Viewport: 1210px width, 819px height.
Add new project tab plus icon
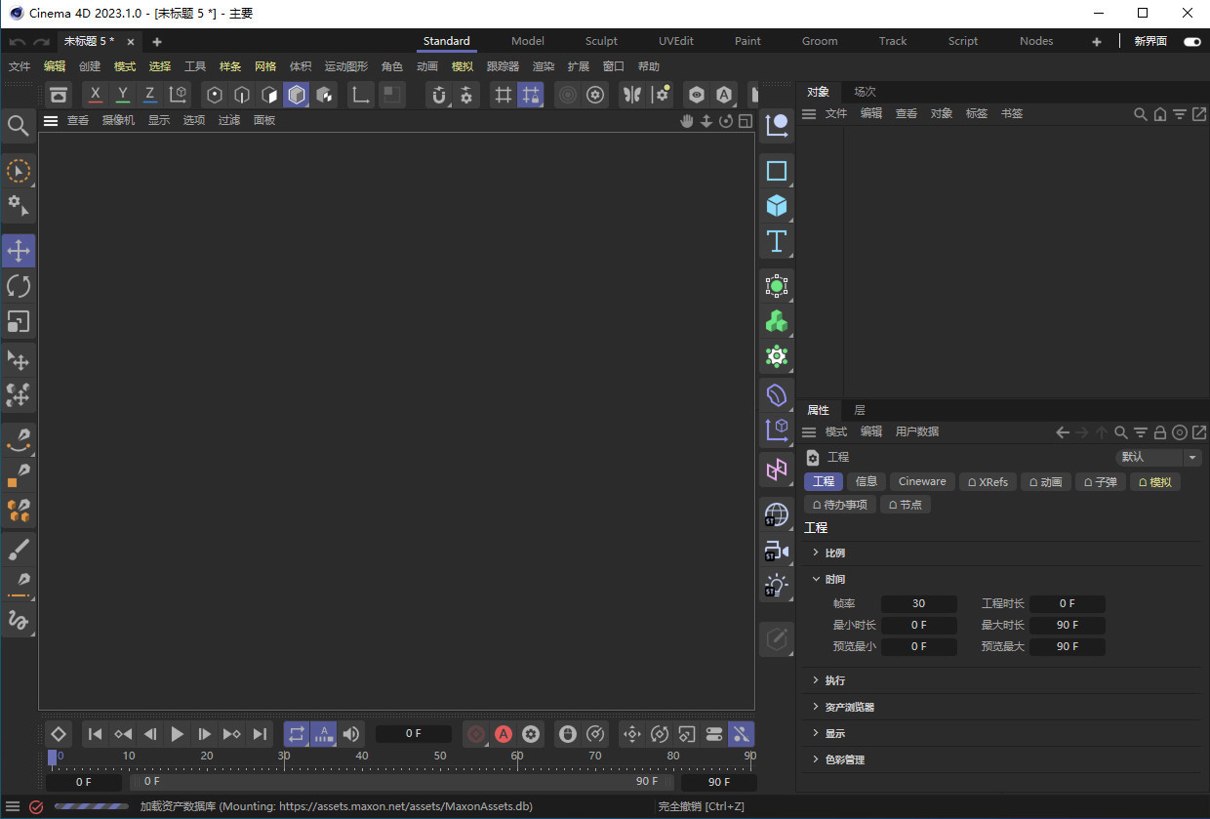point(157,41)
